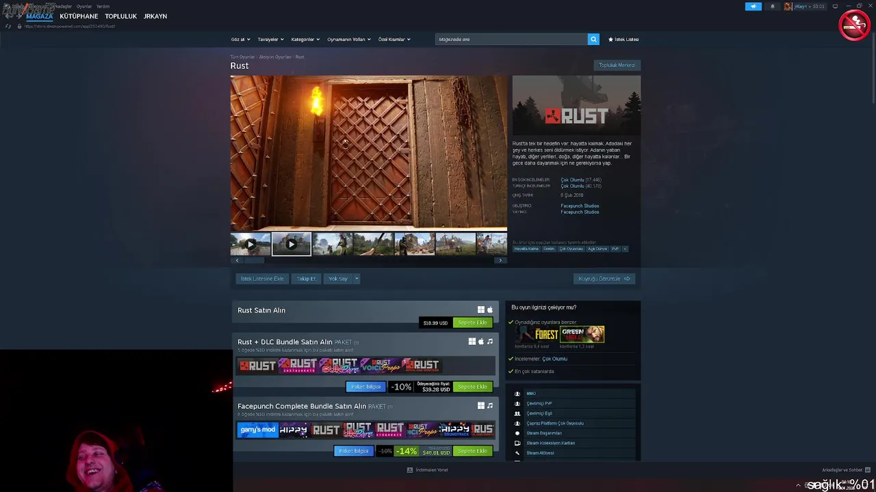Open the Arkadaşlar menu
Screen dimensions: 876x492
[x=62, y=6]
